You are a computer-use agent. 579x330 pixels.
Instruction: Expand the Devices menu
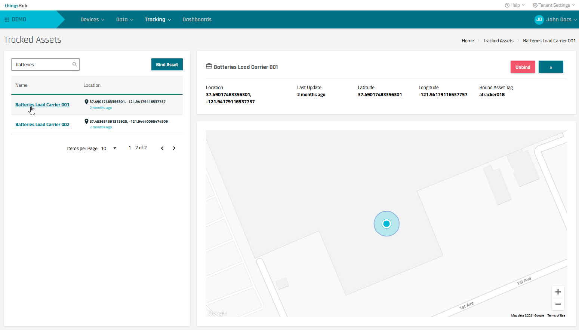point(92,19)
